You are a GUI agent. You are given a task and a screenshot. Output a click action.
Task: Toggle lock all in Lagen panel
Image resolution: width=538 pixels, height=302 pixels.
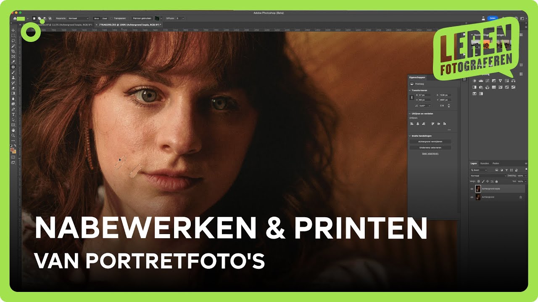coord(496,181)
